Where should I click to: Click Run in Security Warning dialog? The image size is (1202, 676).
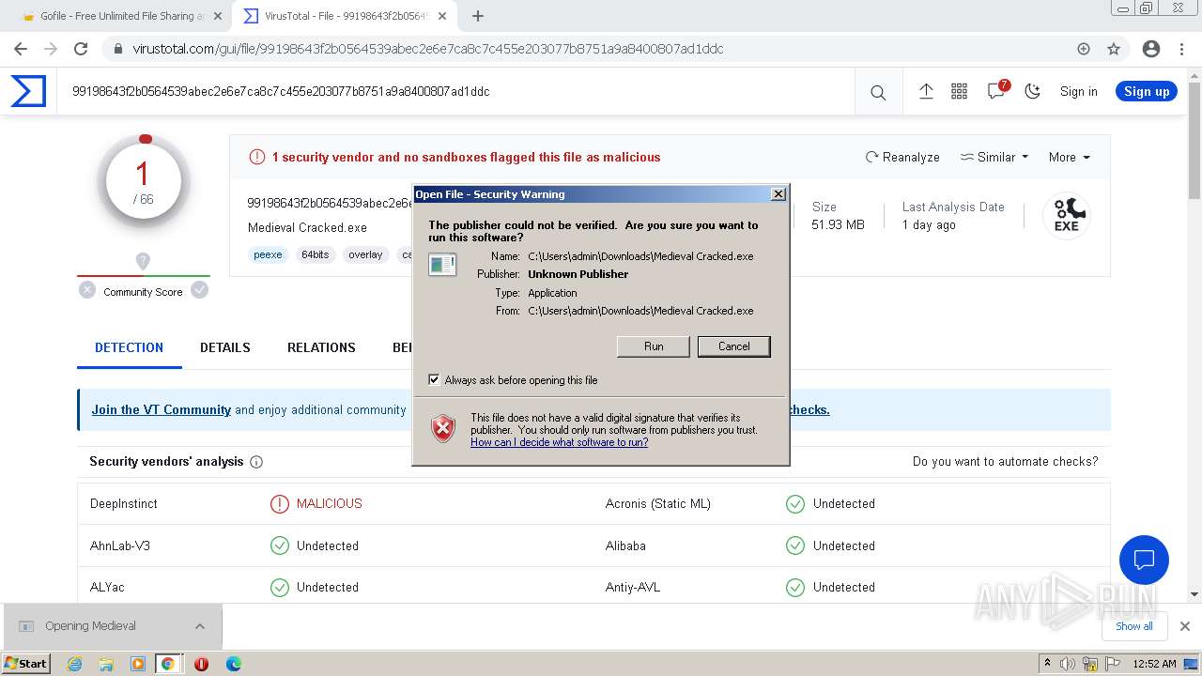click(654, 346)
